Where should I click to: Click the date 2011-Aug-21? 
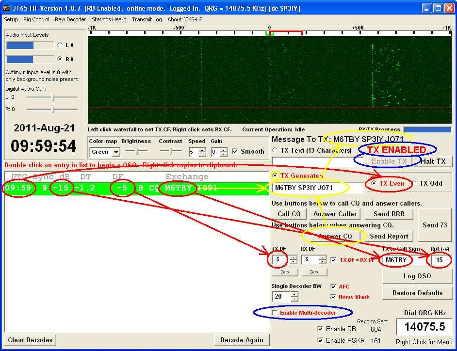[x=44, y=128]
